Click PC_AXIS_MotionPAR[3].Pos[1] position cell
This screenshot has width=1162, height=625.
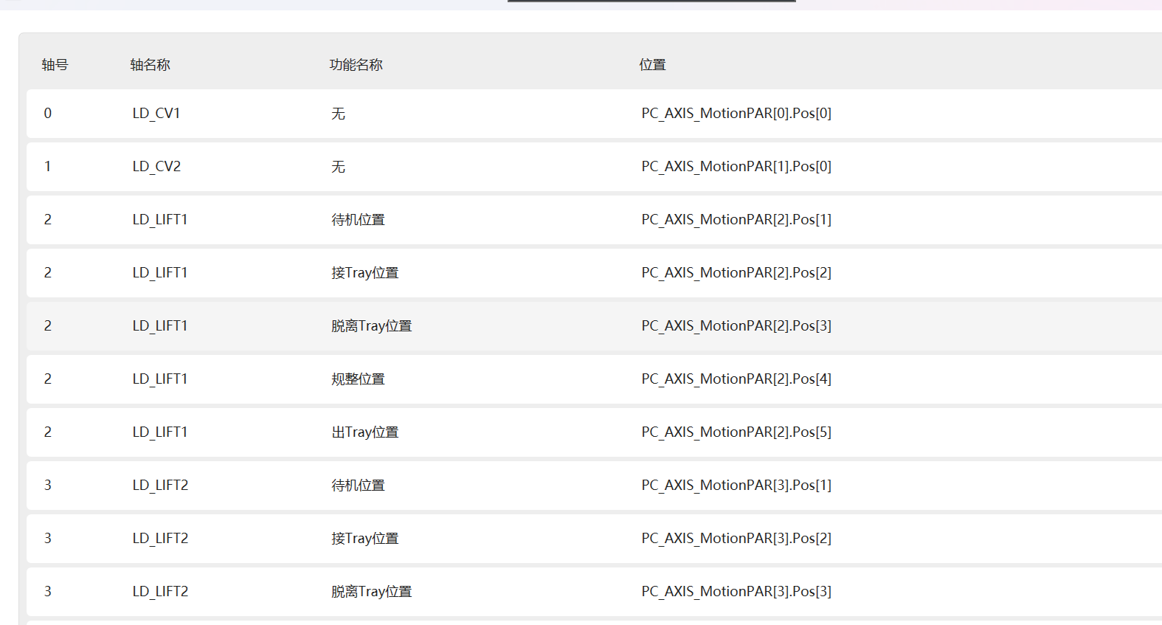(736, 486)
